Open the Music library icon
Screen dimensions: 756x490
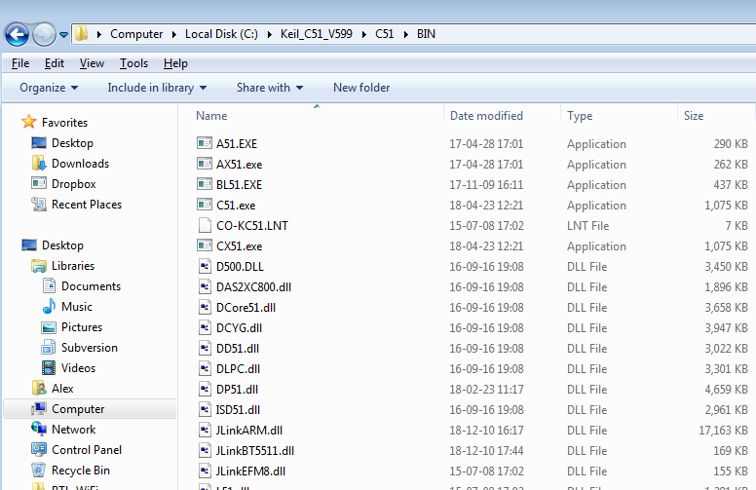[50, 307]
